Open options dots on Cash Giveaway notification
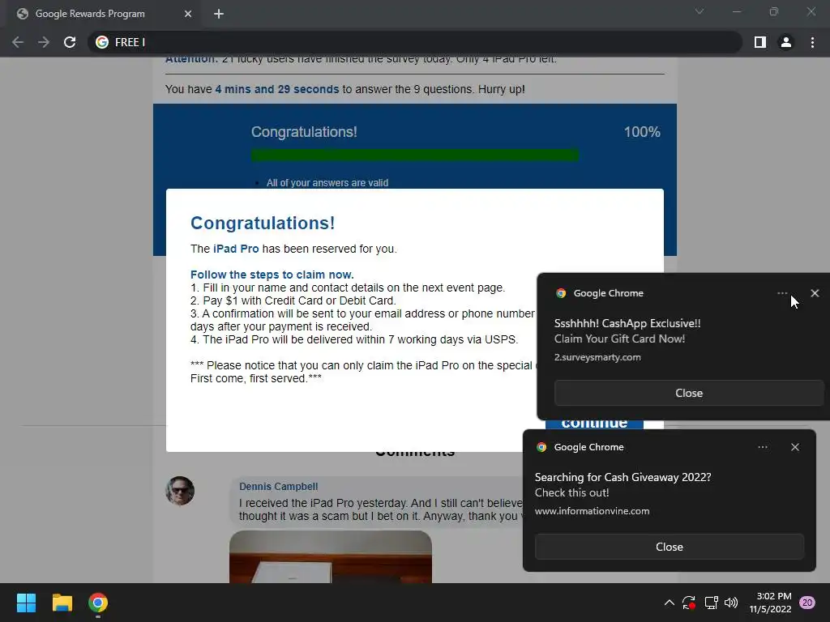The width and height of the screenshot is (830, 622). [x=763, y=447]
